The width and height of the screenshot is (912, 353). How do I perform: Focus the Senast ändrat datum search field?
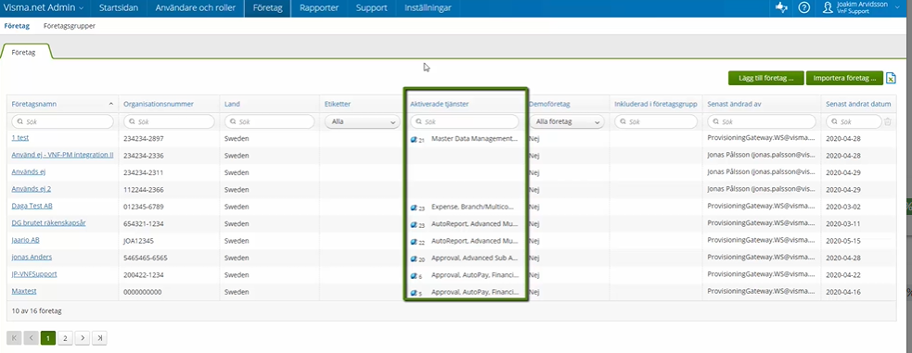click(x=854, y=122)
